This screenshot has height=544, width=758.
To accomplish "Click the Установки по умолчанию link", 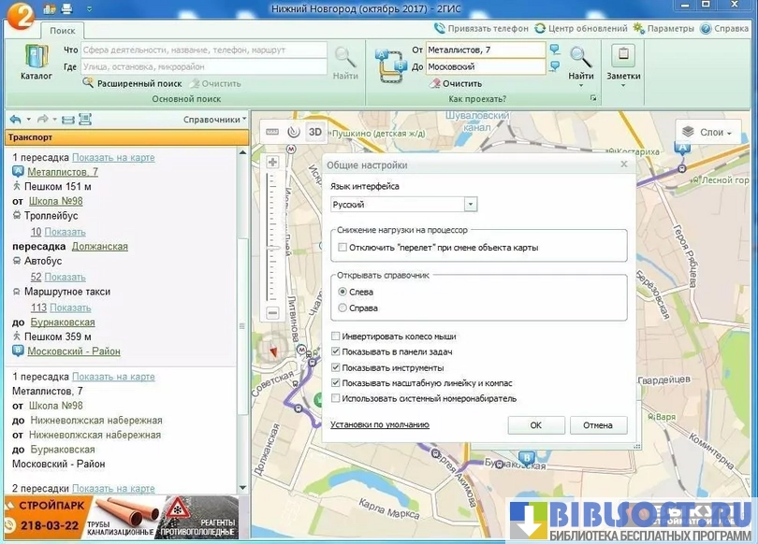I will (x=379, y=424).
